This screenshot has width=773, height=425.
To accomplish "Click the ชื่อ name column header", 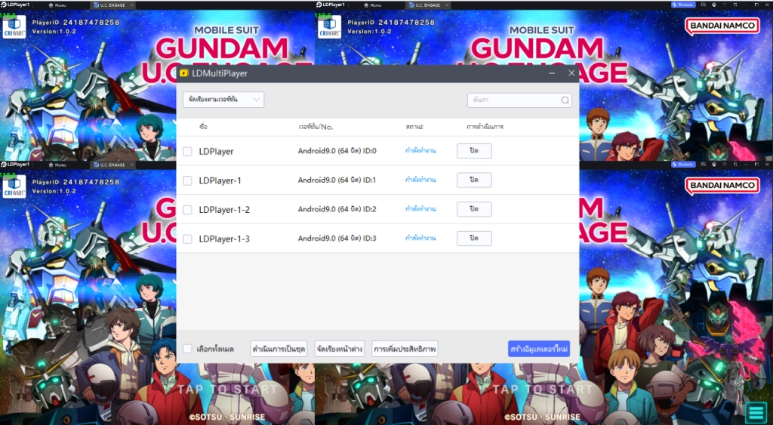I will [203, 127].
